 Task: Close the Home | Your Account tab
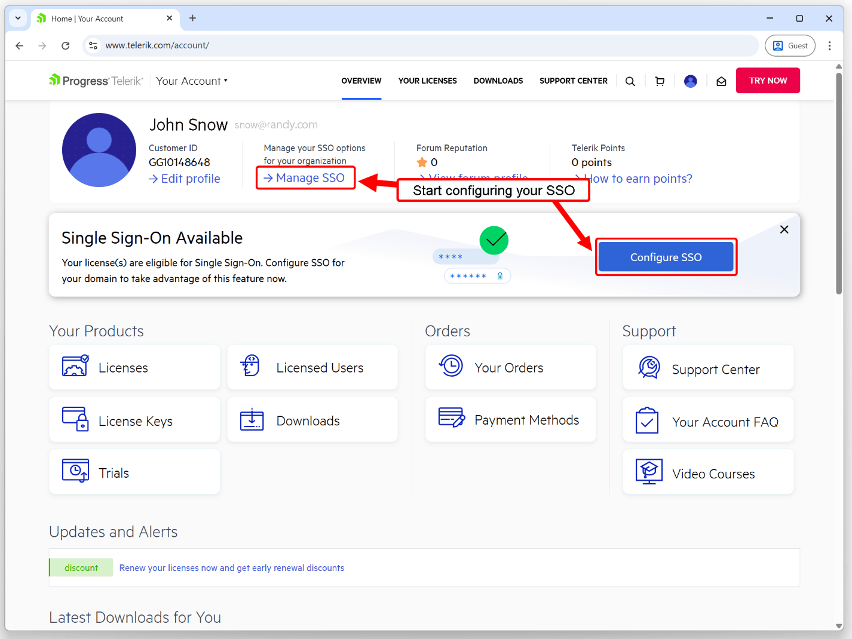click(170, 19)
